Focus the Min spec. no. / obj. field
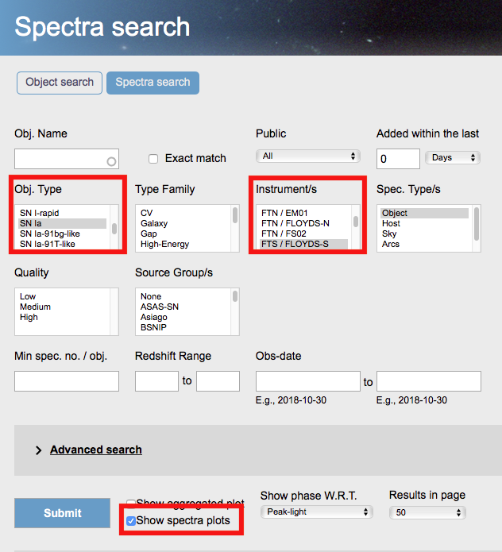Screen dimensions: 502x552 [x=67, y=381]
